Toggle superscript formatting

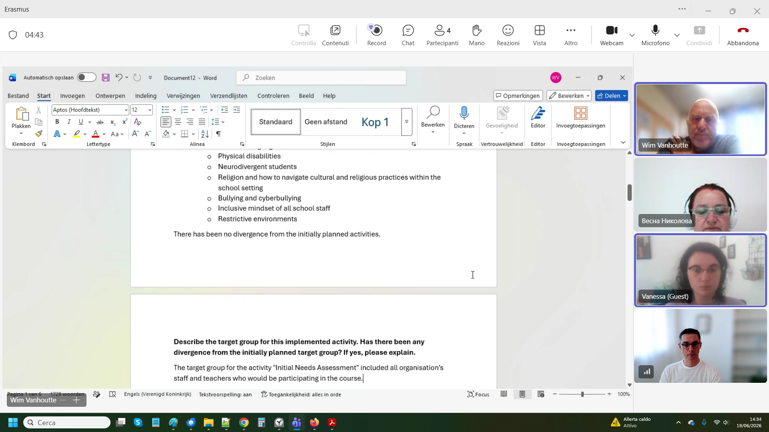tap(125, 122)
